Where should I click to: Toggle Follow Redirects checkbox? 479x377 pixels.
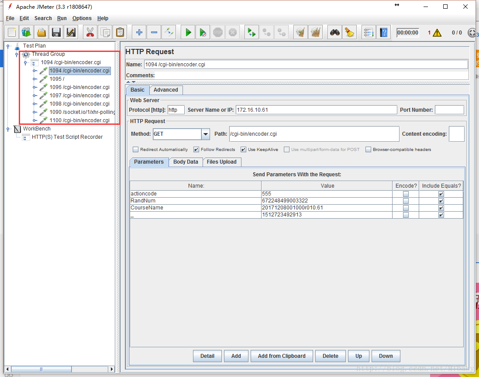click(196, 150)
